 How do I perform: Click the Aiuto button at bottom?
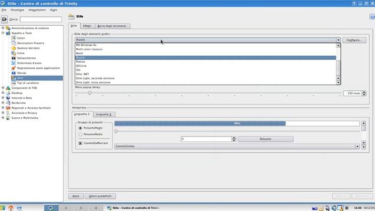click(x=76, y=196)
